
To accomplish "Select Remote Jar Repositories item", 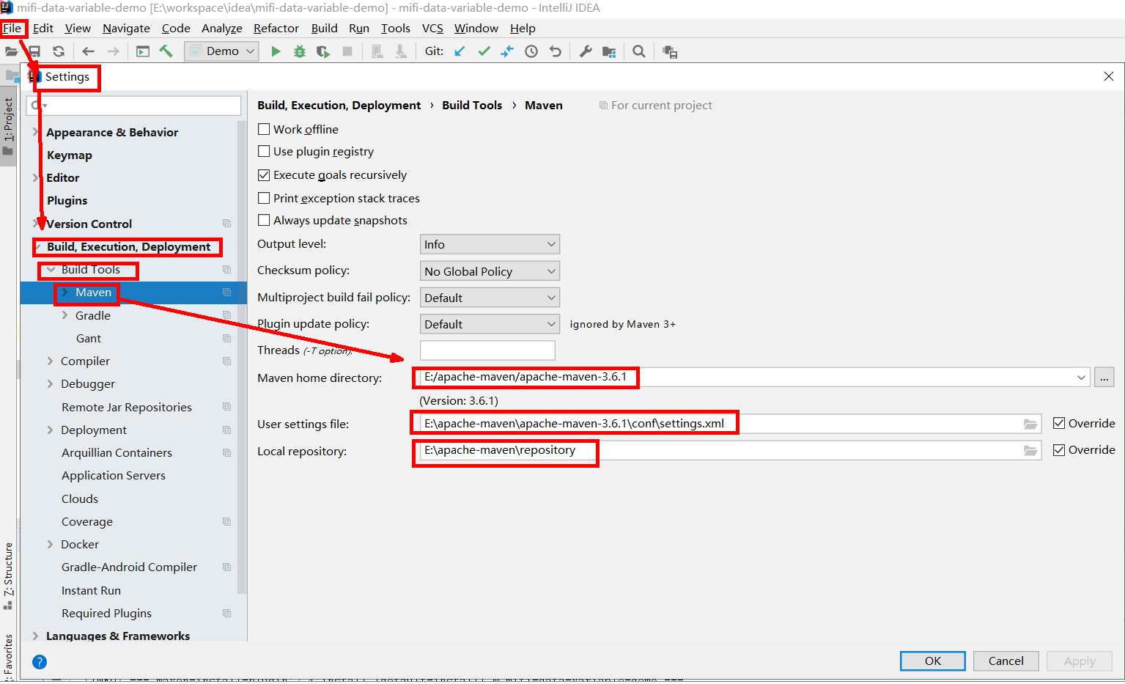I will (x=127, y=407).
